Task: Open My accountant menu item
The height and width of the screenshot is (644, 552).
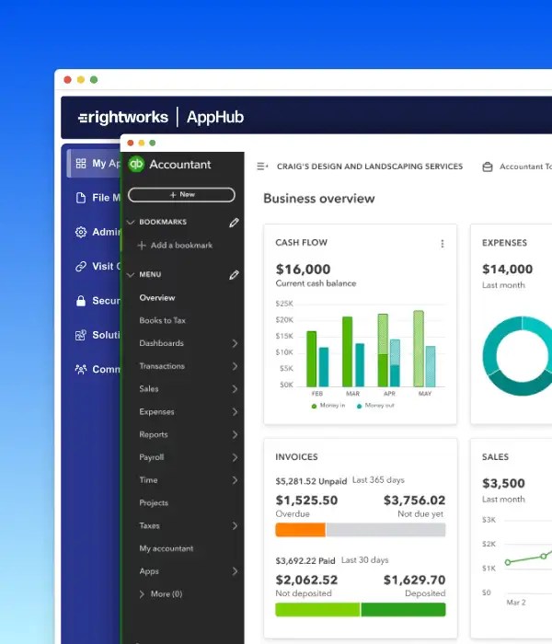Action: pyautogui.click(x=167, y=548)
